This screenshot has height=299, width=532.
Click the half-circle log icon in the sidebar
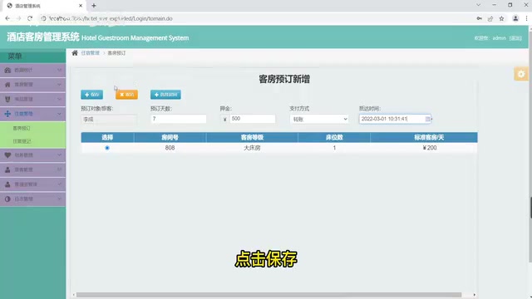pyautogui.click(x=7, y=199)
